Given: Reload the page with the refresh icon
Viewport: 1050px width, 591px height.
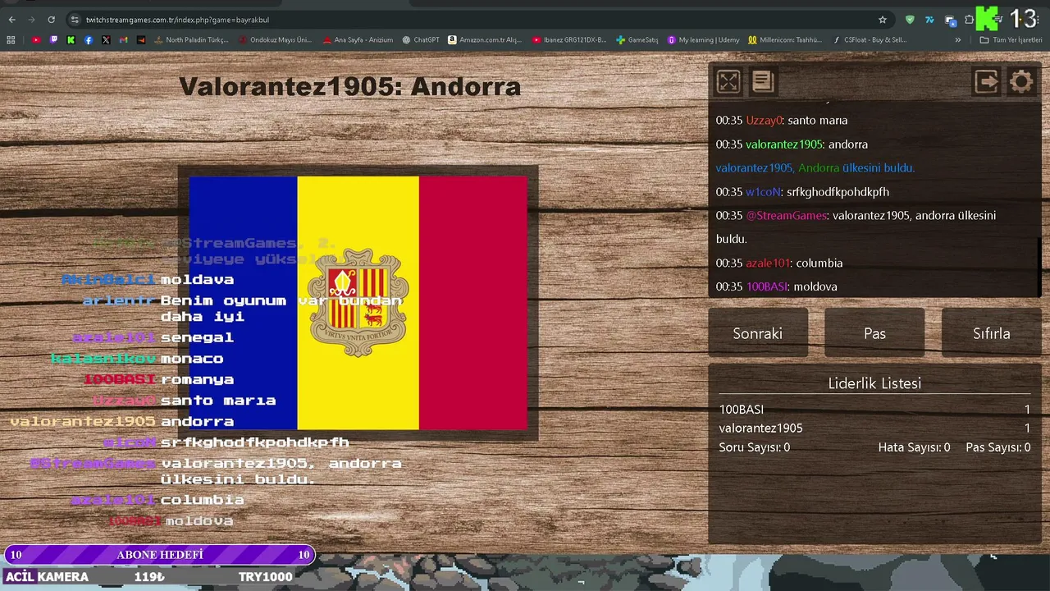Looking at the screenshot, I should 51,20.
